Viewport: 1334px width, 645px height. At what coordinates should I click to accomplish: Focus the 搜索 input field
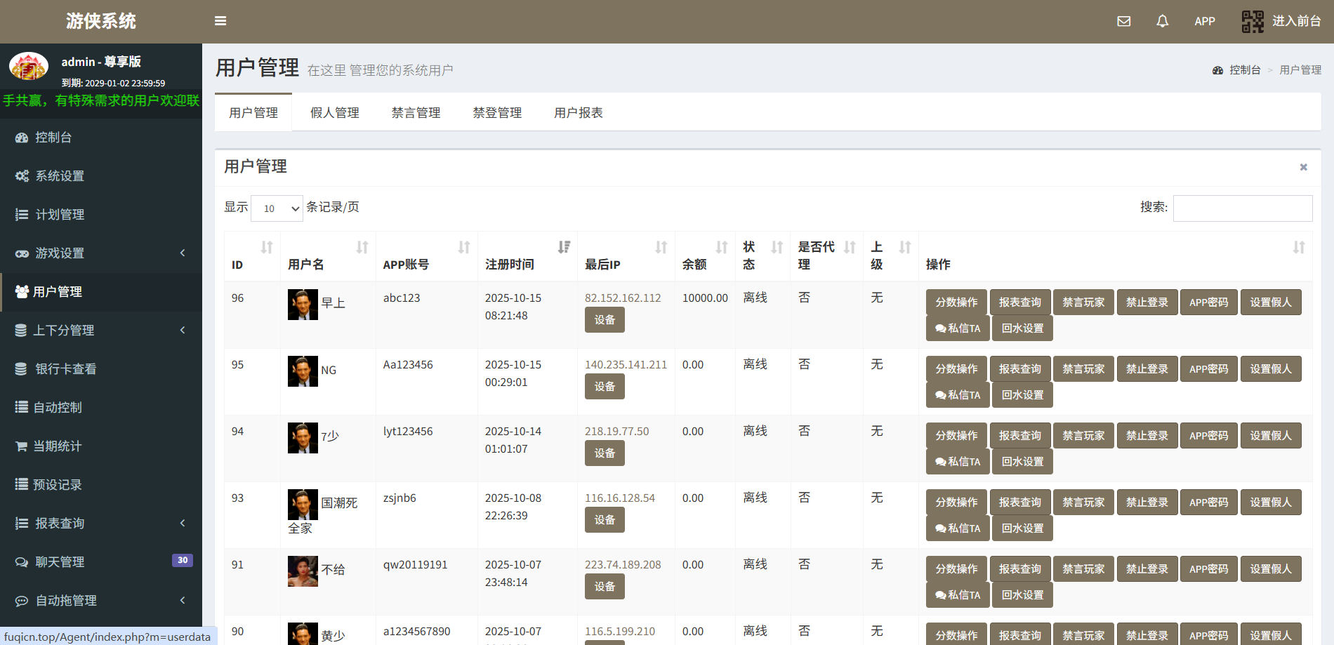pyautogui.click(x=1242, y=208)
